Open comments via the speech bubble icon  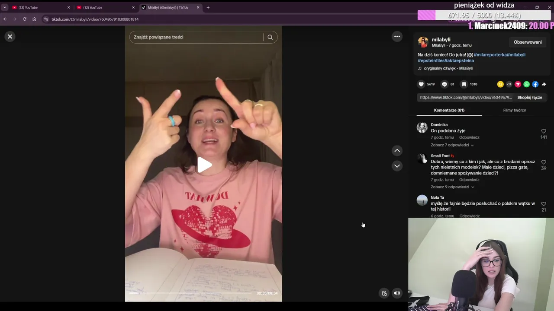click(x=444, y=84)
